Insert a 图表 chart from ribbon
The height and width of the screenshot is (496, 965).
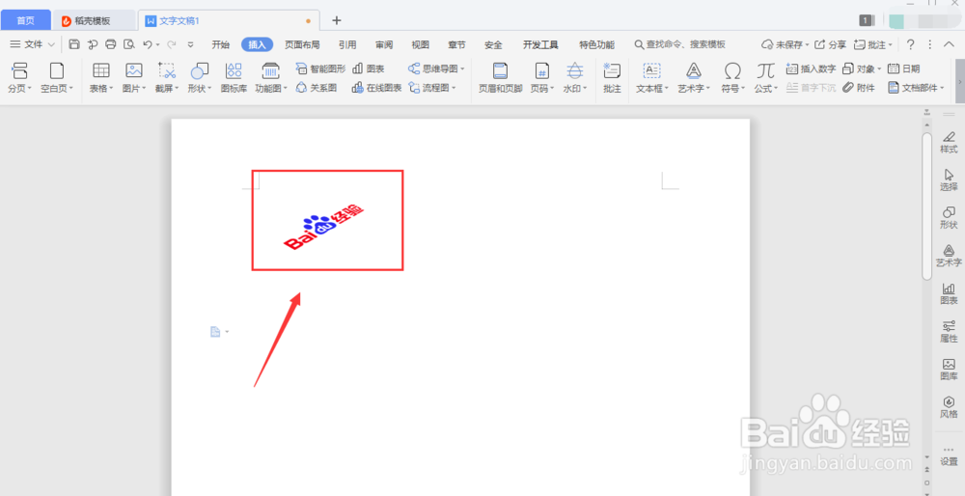pos(368,69)
